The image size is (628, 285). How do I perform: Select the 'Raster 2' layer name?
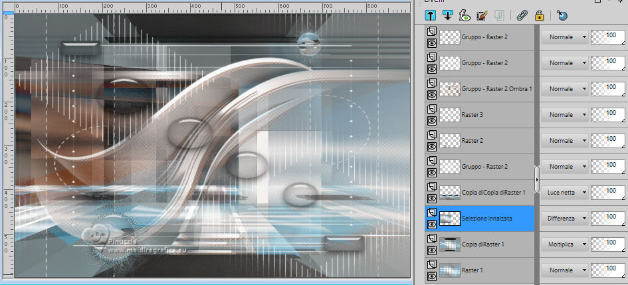pos(472,140)
